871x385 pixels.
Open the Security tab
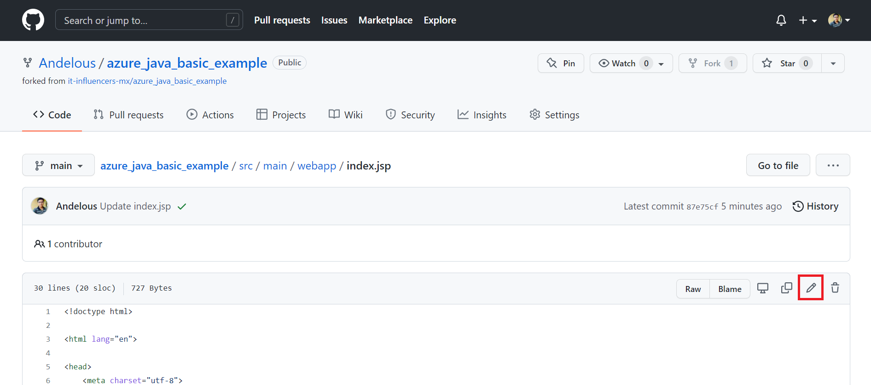tap(410, 115)
